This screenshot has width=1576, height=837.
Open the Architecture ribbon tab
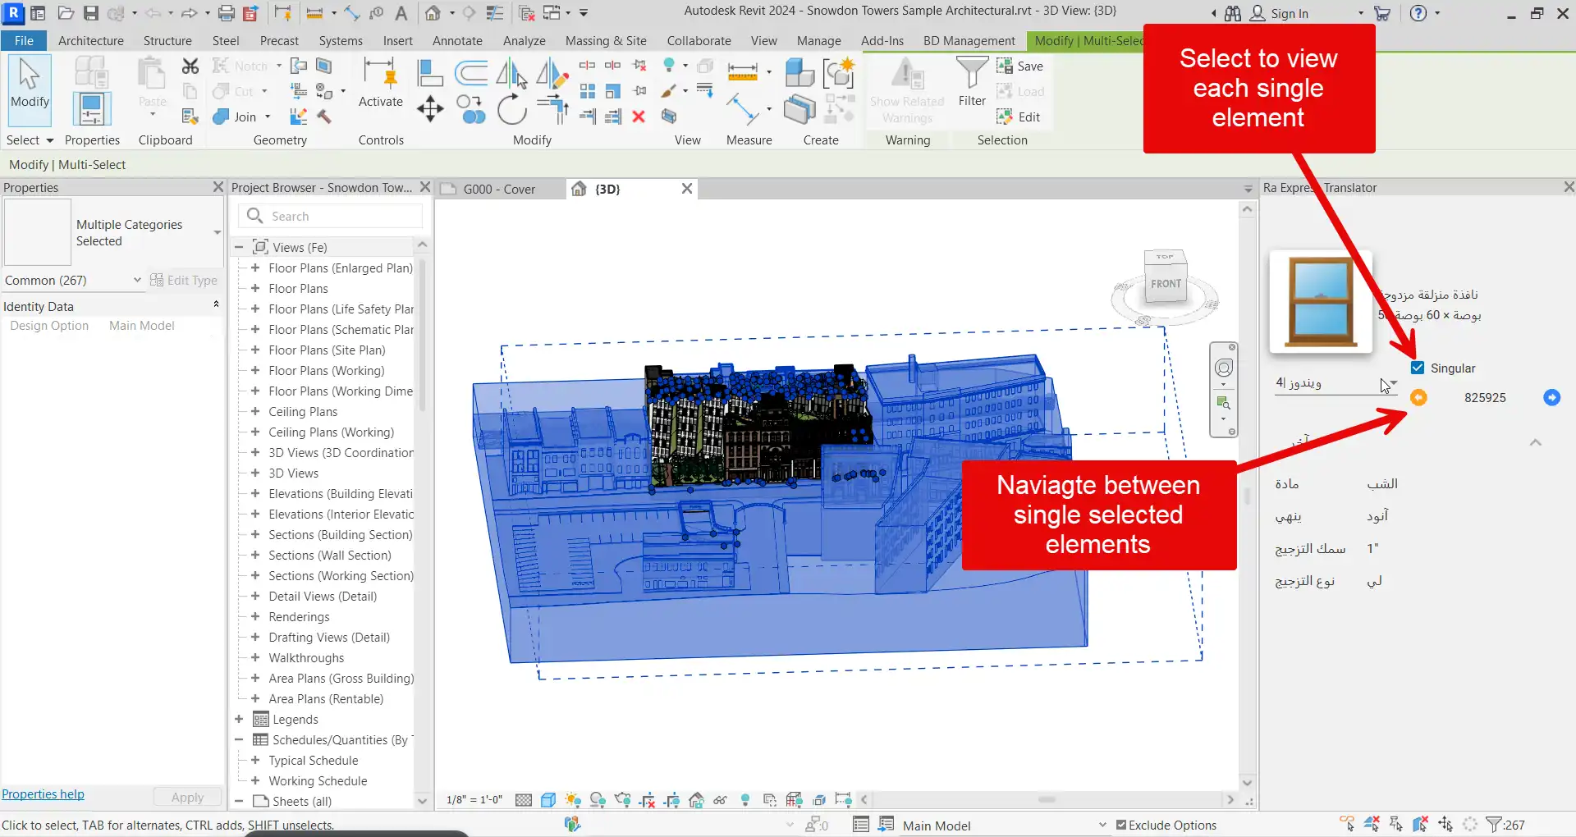pyautogui.click(x=90, y=41)
